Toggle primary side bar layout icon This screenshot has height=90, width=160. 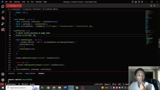click(x=133, y=2)
